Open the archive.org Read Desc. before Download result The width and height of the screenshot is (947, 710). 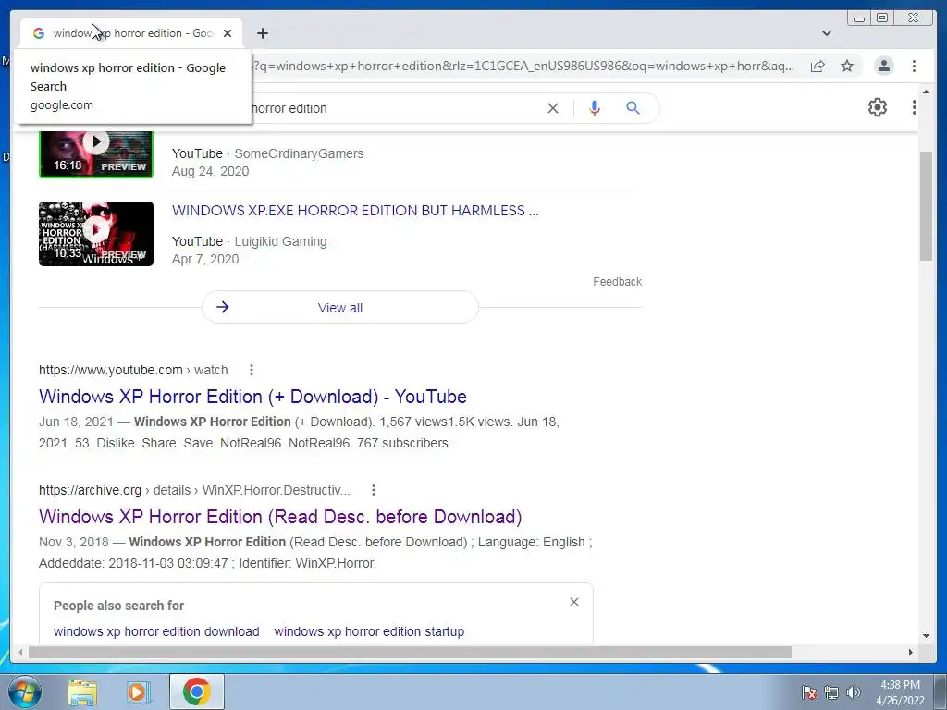pyautogui.click(x=280, y=517)
